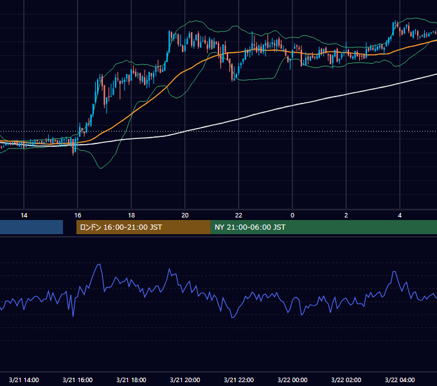437x386 pixels.
Task: Click the 3/22 04:00 date label
Action: click(400, 380)
